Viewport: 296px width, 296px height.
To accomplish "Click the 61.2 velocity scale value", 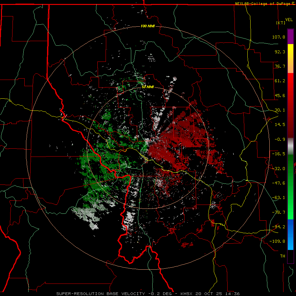I will pyautogui.click(x=280, y=81).
